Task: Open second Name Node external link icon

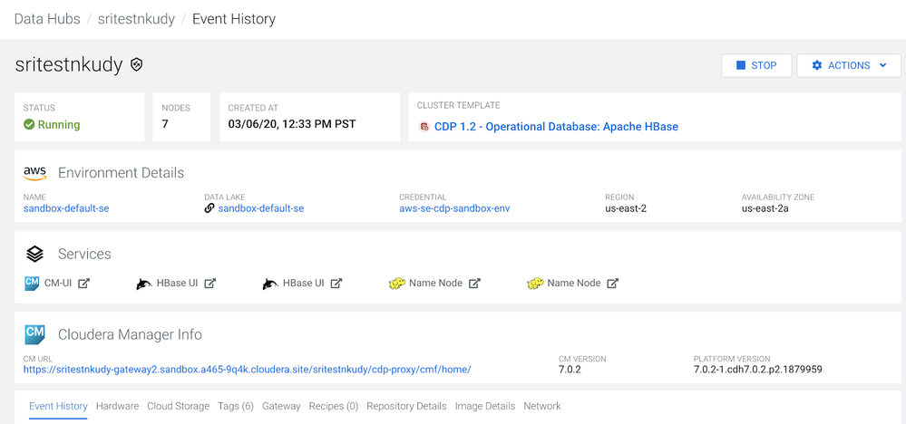Action: tap(613, 284)
